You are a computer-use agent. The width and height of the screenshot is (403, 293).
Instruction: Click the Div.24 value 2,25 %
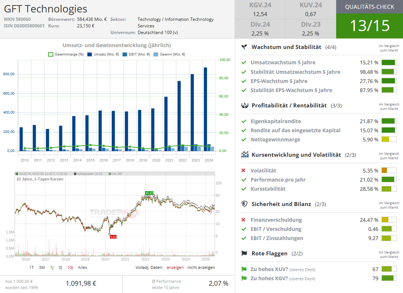click(x=260, y=34)
